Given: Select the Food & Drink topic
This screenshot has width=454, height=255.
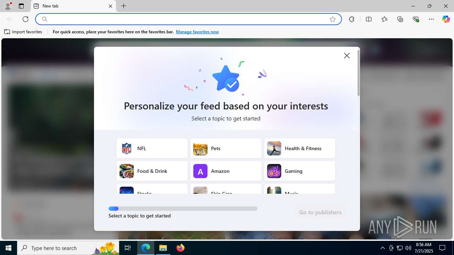Looking at the screenshot, I should tap(152, 171).
